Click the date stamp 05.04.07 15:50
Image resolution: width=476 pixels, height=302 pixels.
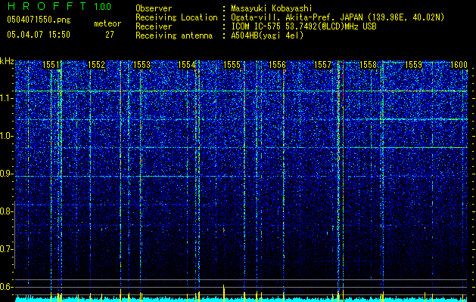pyautogui.click(x=39, y=35)
